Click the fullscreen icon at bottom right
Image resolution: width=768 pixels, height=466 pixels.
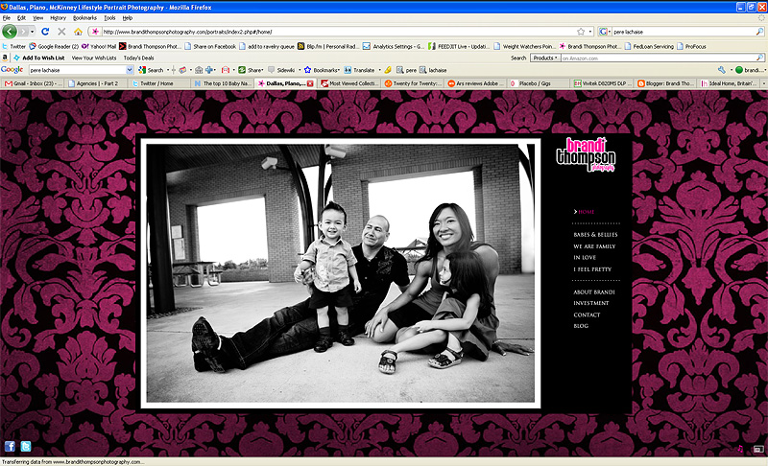pos(758,449)
